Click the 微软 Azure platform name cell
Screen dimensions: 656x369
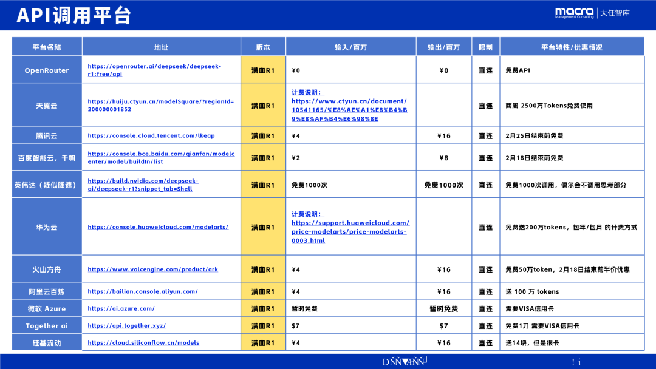point(47,308)
